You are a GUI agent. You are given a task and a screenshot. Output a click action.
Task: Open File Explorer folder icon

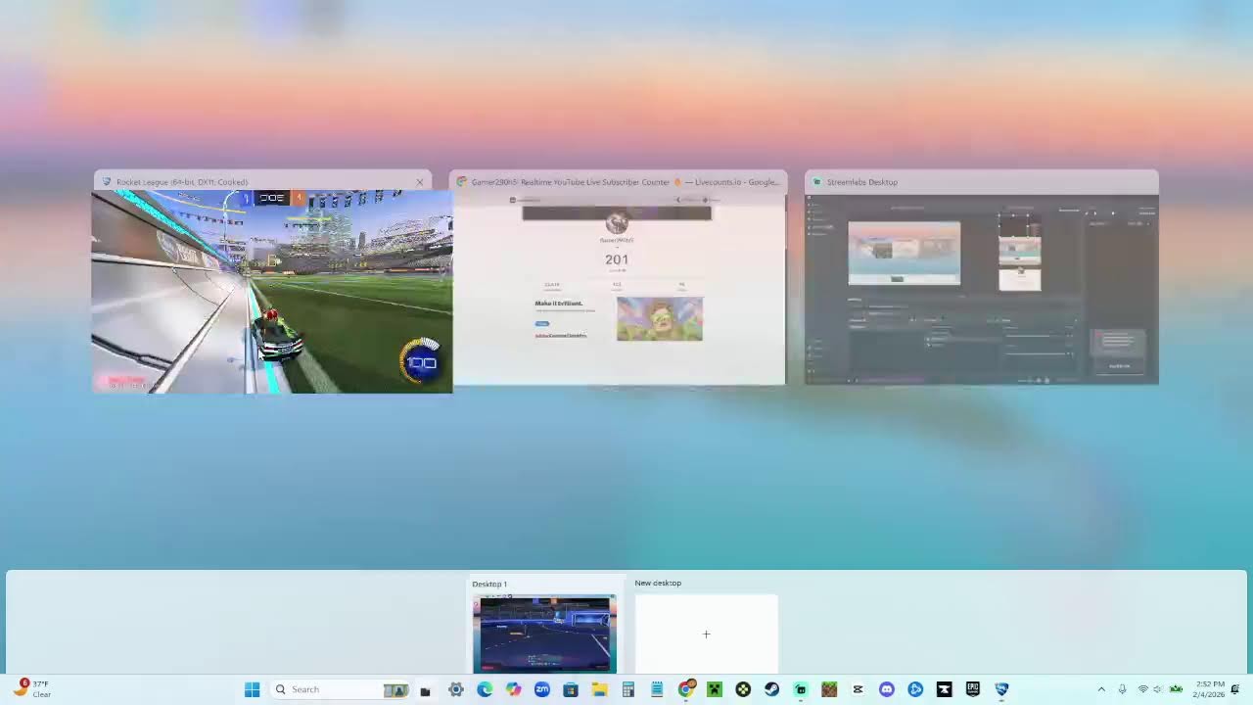[599, 689]
